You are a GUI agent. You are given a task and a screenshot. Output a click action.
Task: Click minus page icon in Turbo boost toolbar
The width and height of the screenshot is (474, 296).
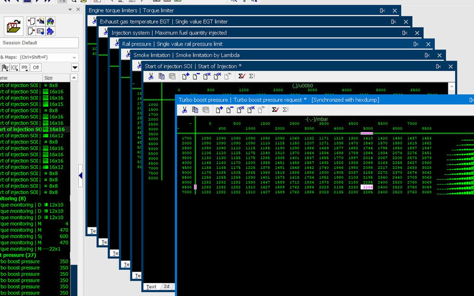point(230,110)
